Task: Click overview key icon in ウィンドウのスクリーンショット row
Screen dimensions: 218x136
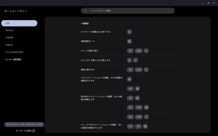Action: pyautogui.click(x=145, y=126)
